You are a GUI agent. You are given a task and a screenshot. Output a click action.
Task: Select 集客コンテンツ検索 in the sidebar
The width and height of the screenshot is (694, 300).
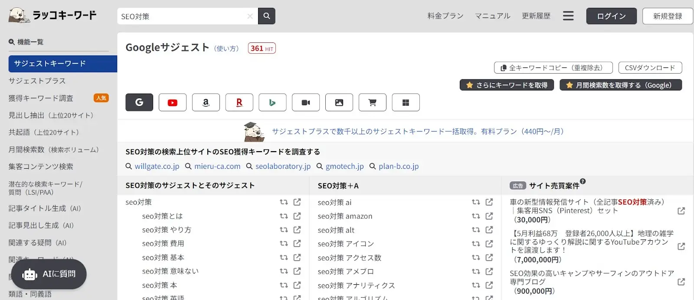[41, 166]
